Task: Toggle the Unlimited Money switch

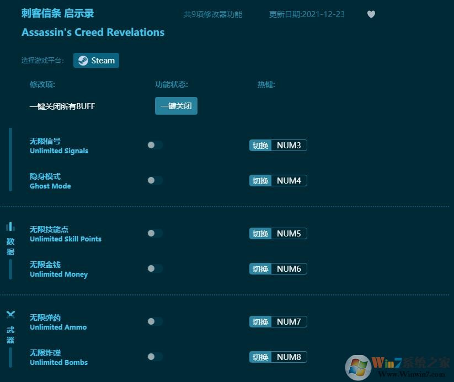Action: click(x=154, y=268)
